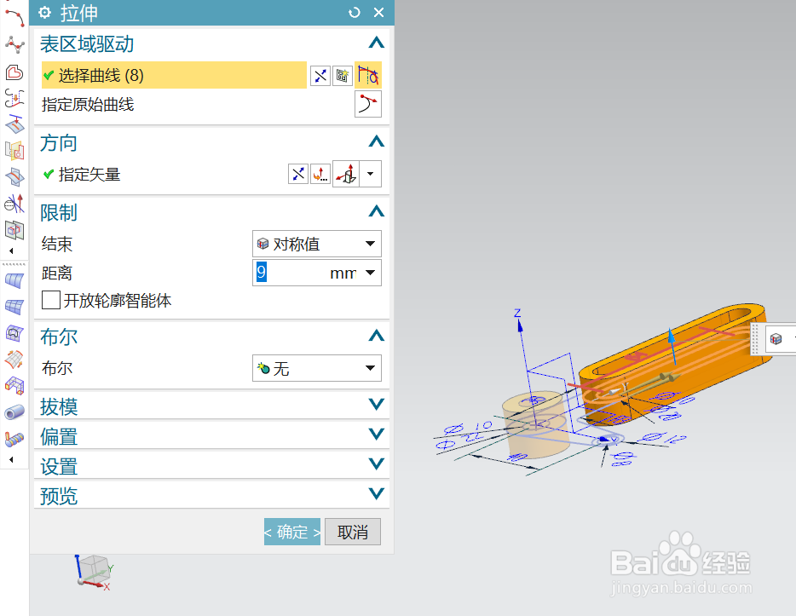Screen dimensions: 796x616
Task: Expand the 偏置 section
Action: point(376,435)
